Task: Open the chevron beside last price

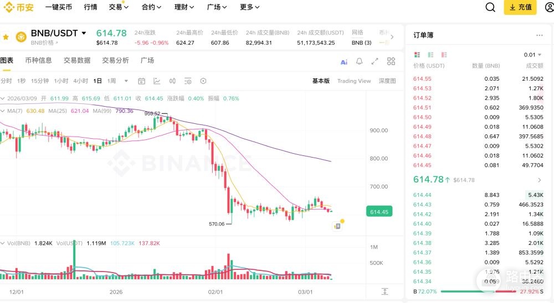Action: click(x=540, y=180)
